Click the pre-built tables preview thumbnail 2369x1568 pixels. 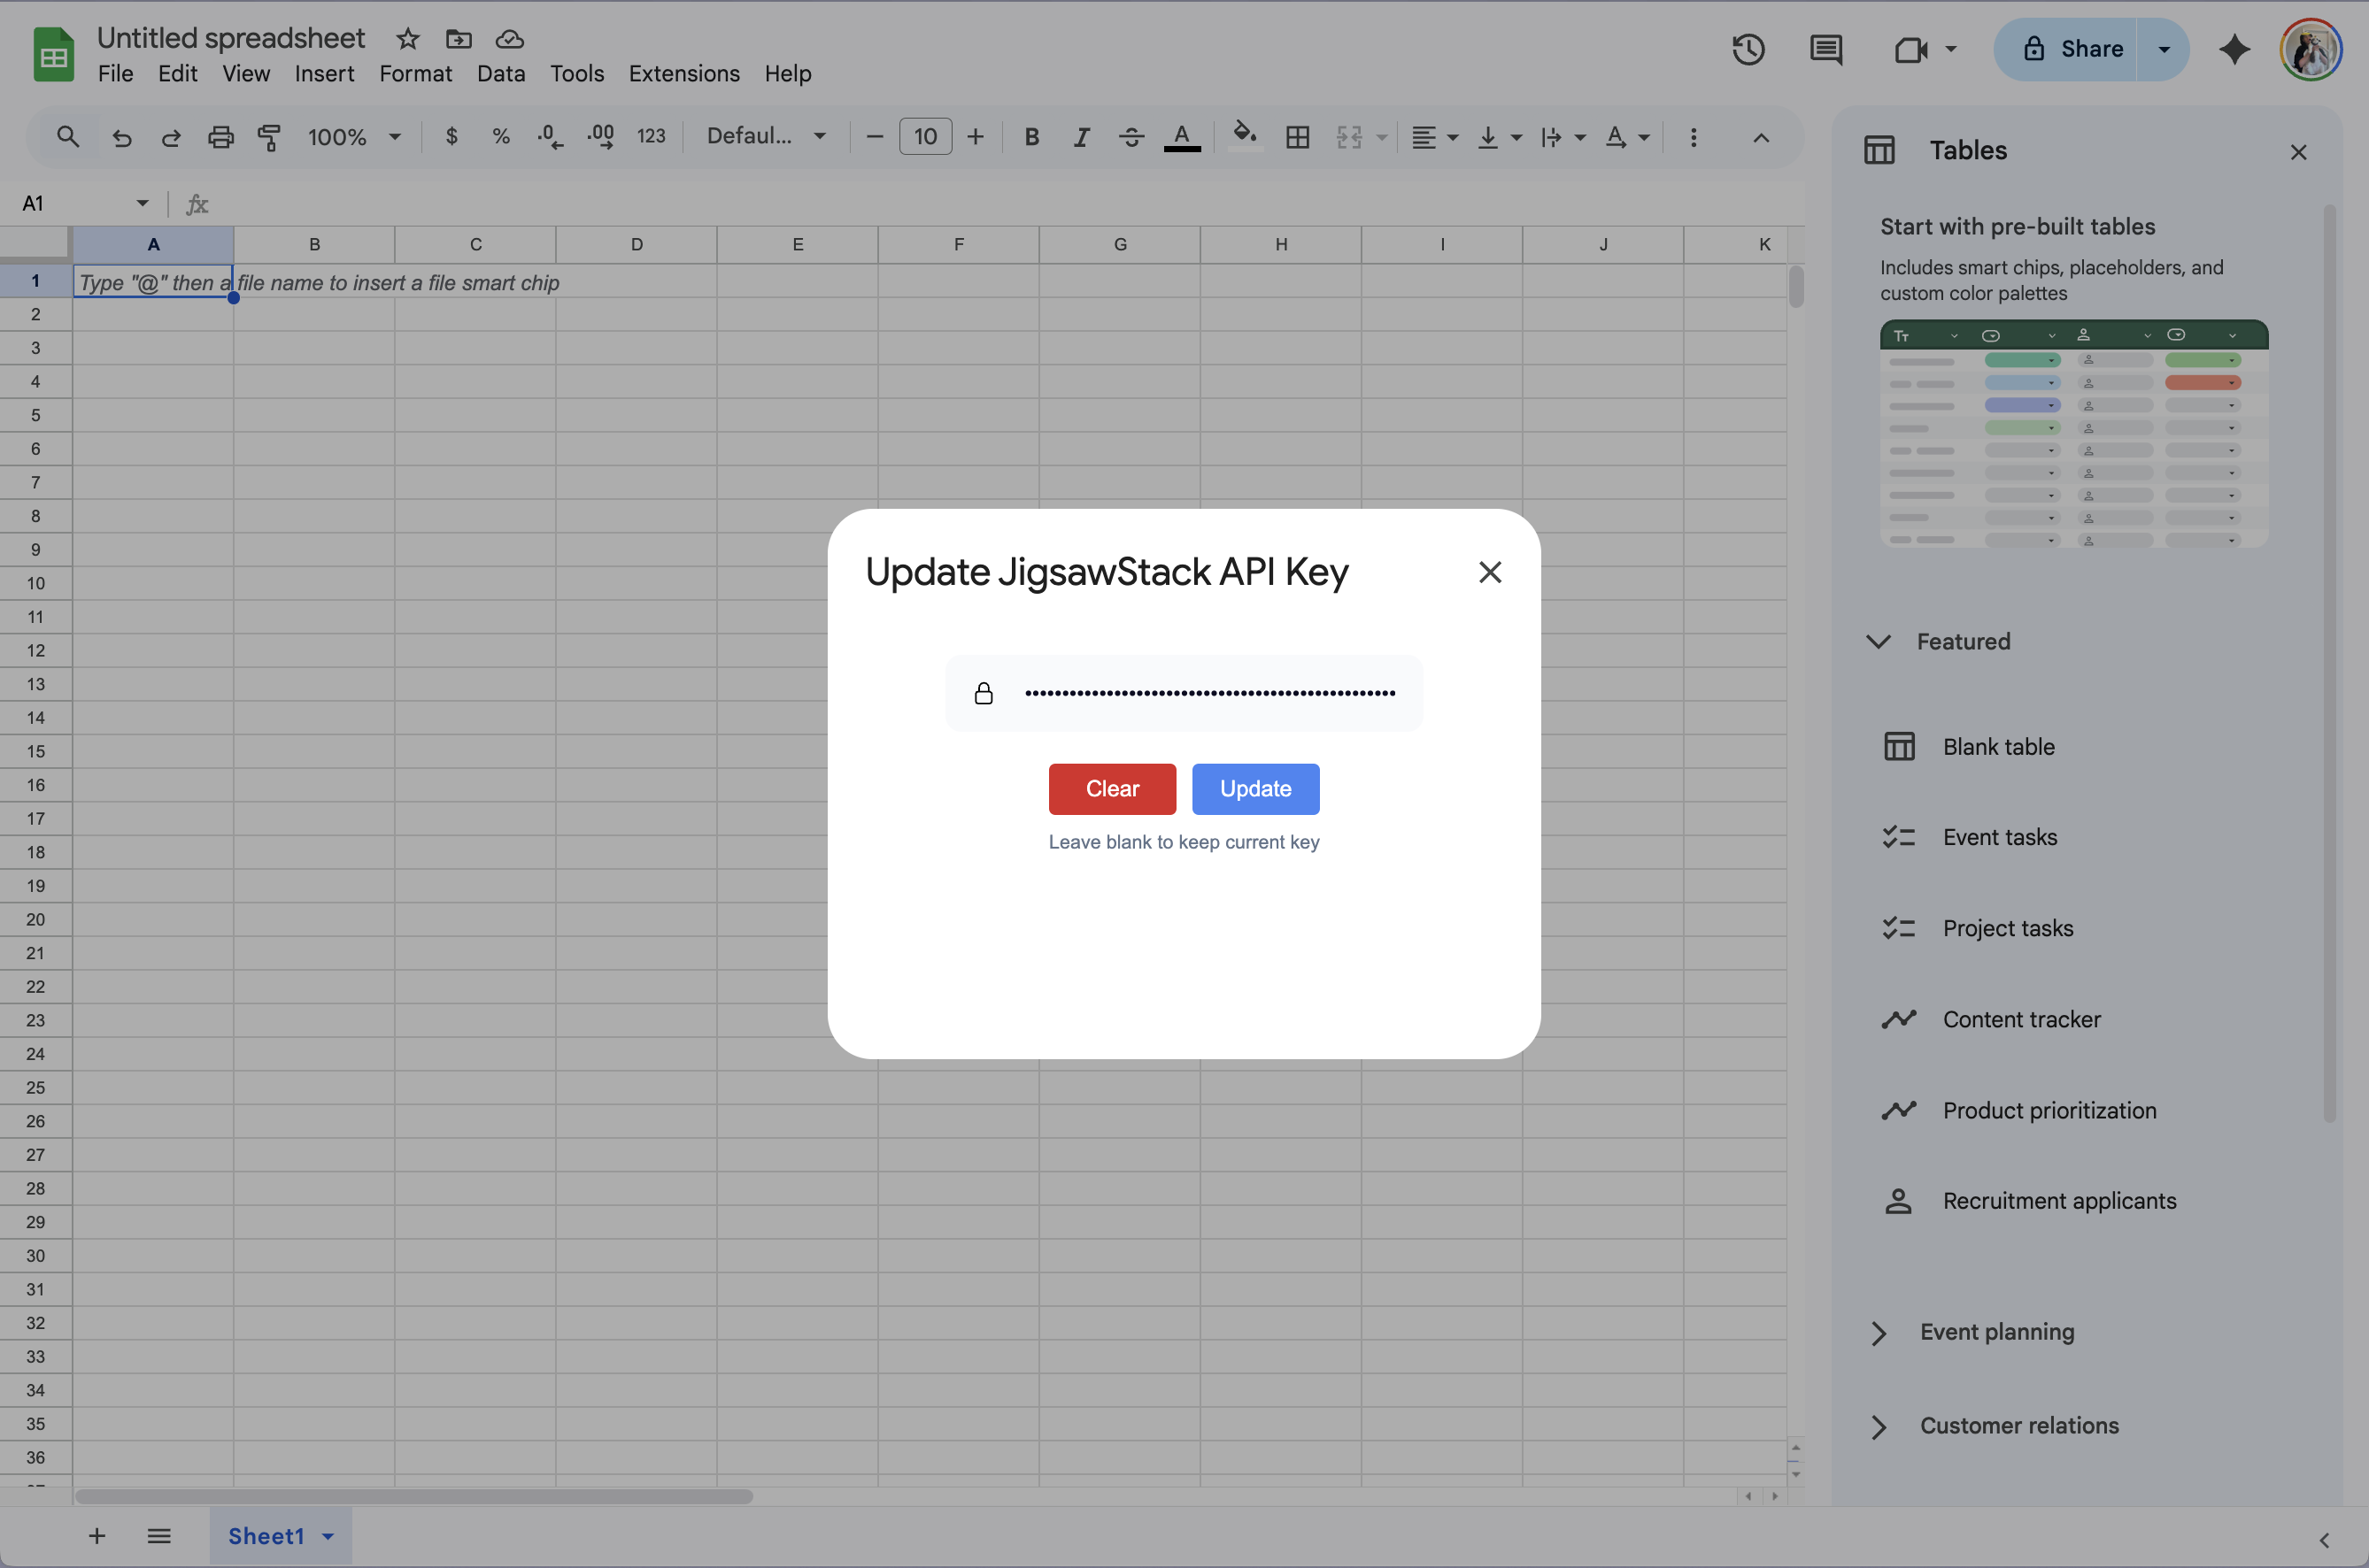(2074, 433)
